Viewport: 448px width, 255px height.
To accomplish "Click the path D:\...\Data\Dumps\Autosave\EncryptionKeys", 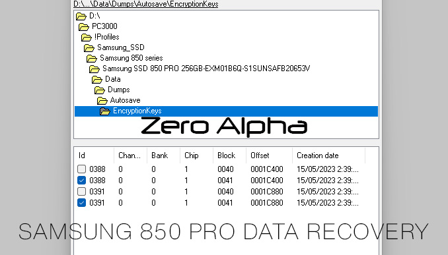I will [x=146, y=4].
